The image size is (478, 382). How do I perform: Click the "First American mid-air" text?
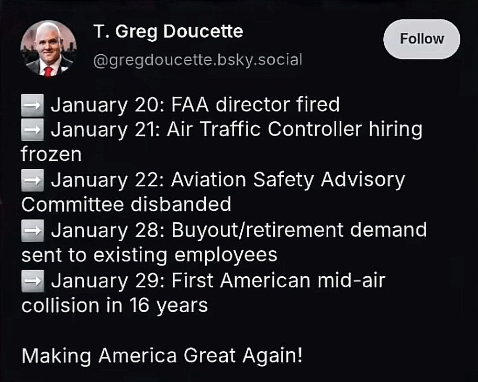279,280
